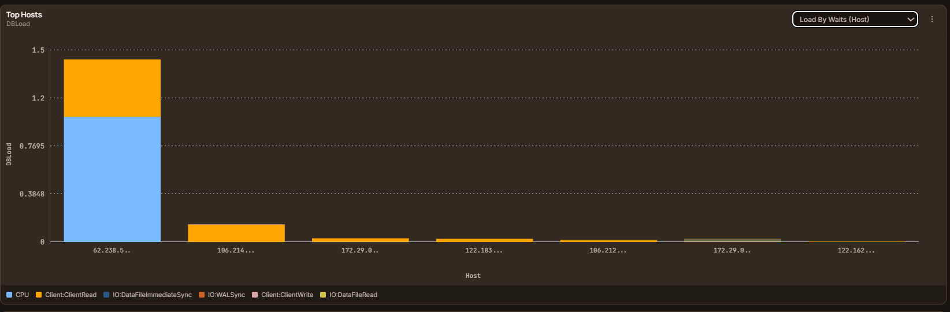Click the orange bar for host 106.214...
950x312 pixels.
[236, 233]
